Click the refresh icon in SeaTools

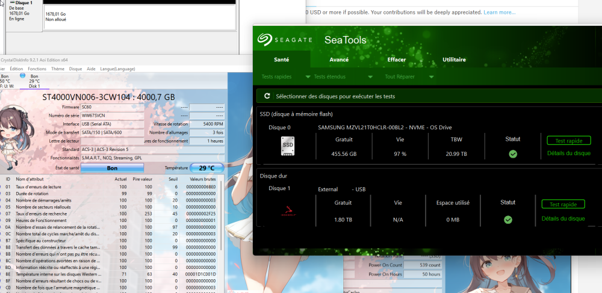[267, 96]
